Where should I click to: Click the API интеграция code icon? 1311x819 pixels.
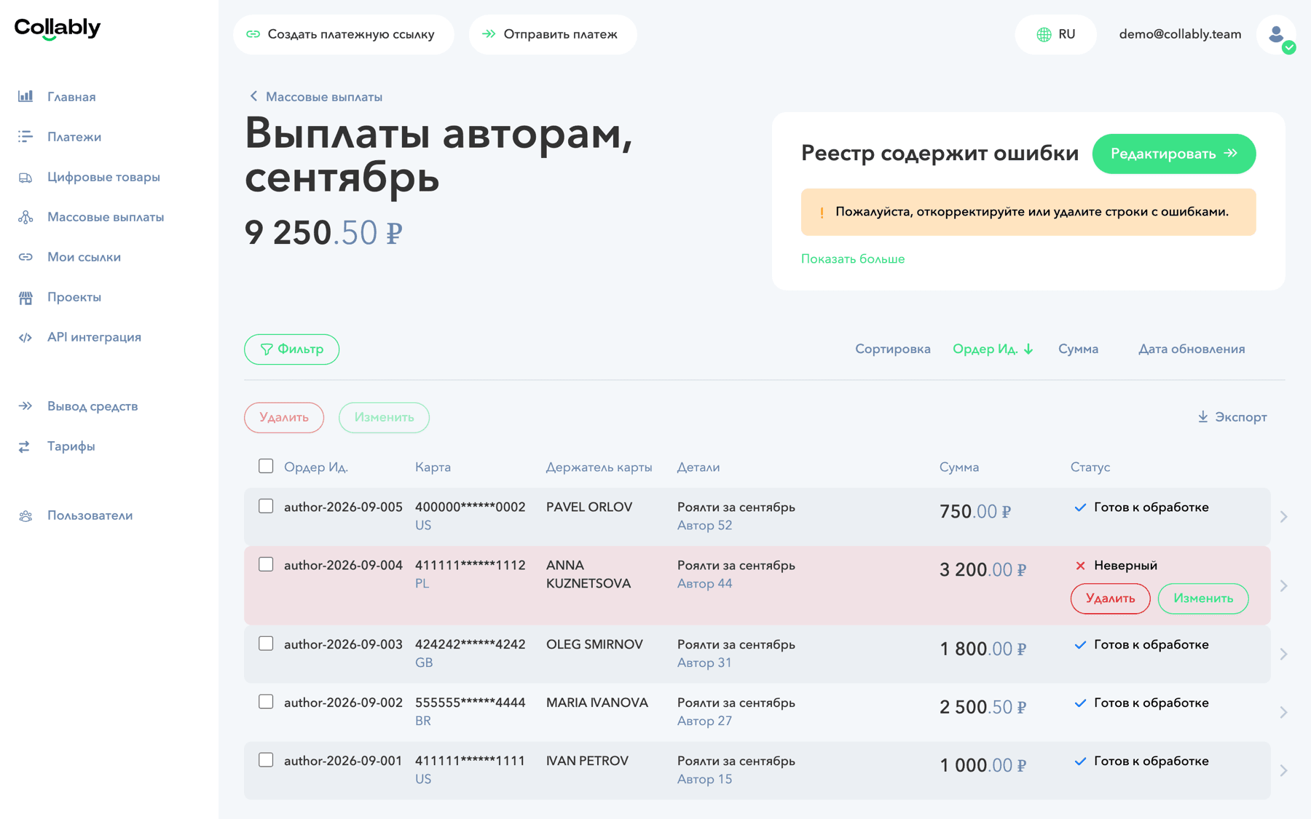pos(25,337)
